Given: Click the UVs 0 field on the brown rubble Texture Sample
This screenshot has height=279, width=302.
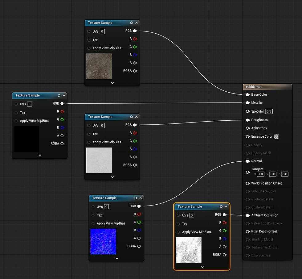Looking at the screenshot, I should pyautogui.click(x=102, y=31).
